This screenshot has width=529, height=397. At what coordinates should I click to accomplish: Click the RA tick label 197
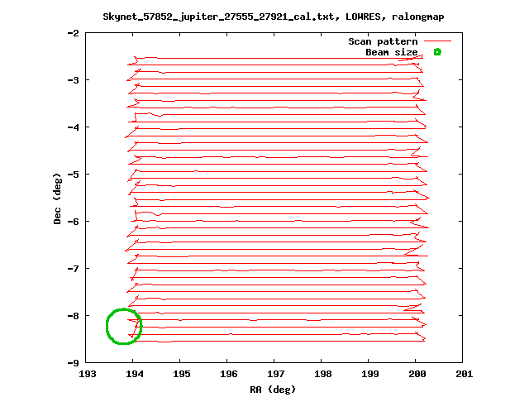(x=275, y=374)
